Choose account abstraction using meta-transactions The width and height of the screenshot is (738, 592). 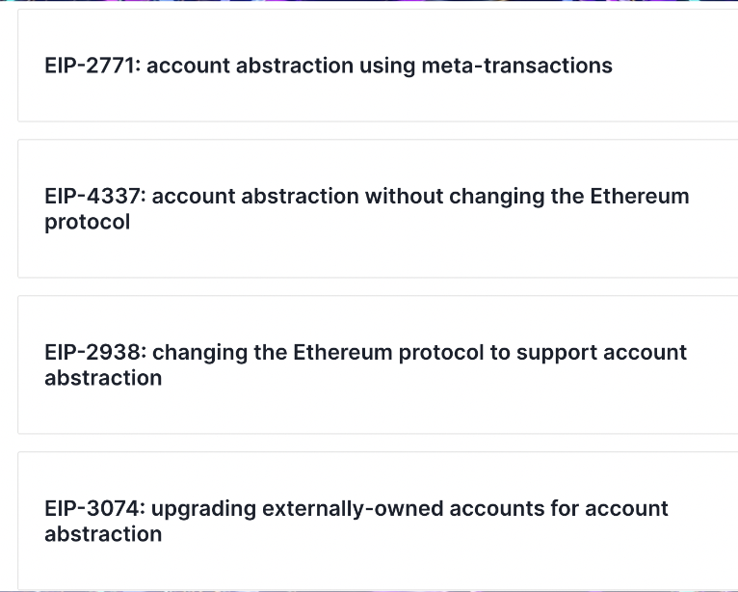click(x=380, y=66)
